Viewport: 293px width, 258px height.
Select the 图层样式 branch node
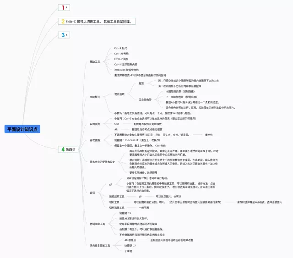(x=95, y=97)
